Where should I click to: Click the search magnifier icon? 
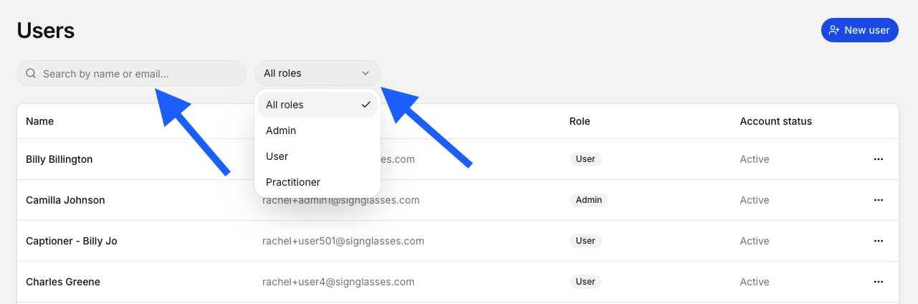point(31,73)
